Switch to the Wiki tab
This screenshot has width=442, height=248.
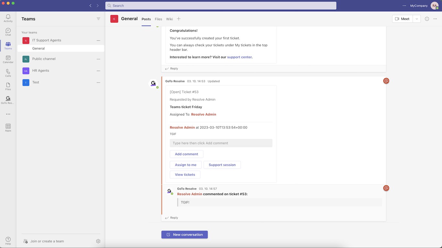tap(169, 19)
